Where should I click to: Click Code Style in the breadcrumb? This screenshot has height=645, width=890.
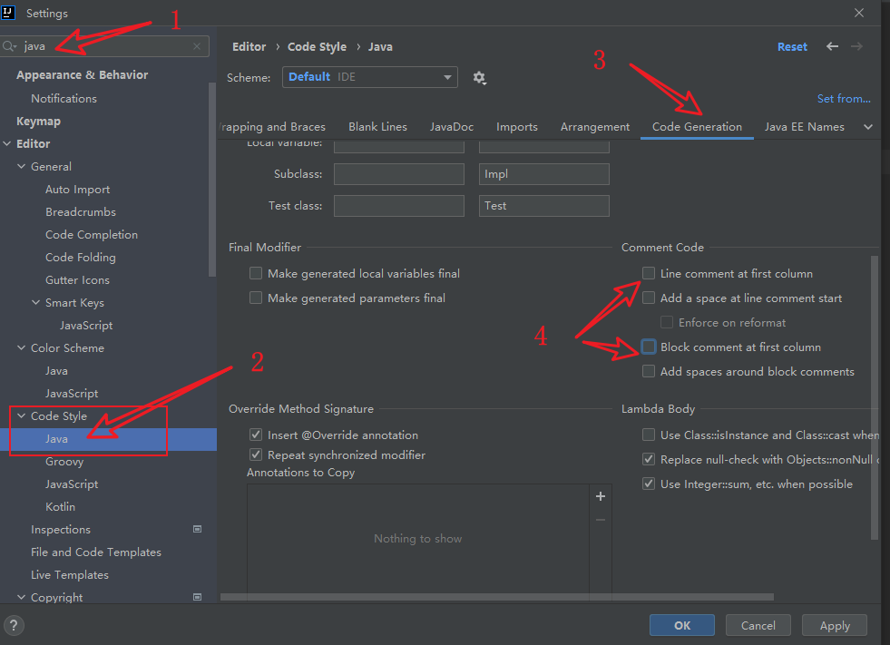point(317,46)
